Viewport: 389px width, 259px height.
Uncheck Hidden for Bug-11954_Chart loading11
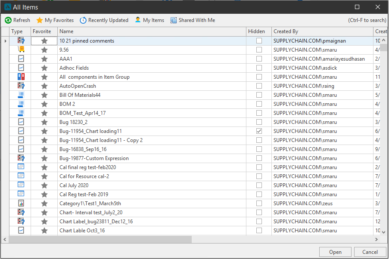point(259,131)
